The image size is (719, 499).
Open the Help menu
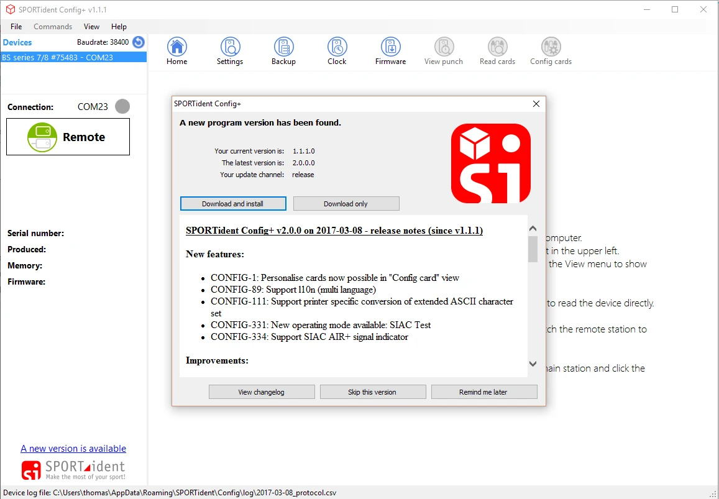point(119,27)
